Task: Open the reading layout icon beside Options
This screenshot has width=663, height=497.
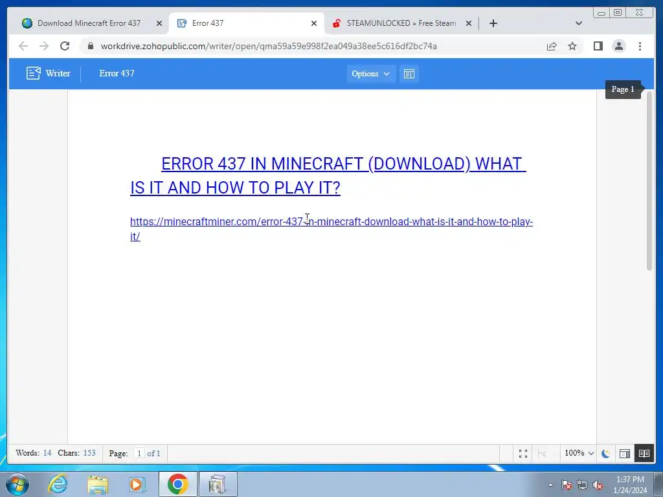Action: coord(409,74)
